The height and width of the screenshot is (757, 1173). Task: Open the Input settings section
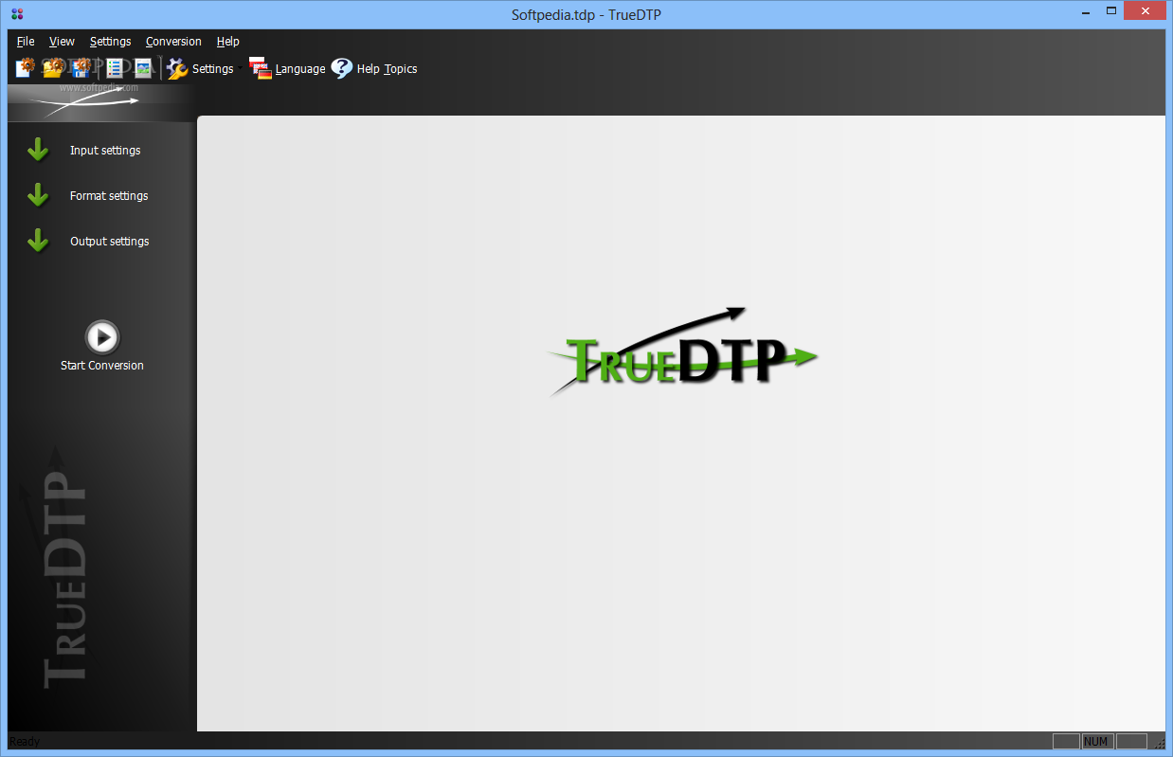pyautogui.click(x=105, y=151)
